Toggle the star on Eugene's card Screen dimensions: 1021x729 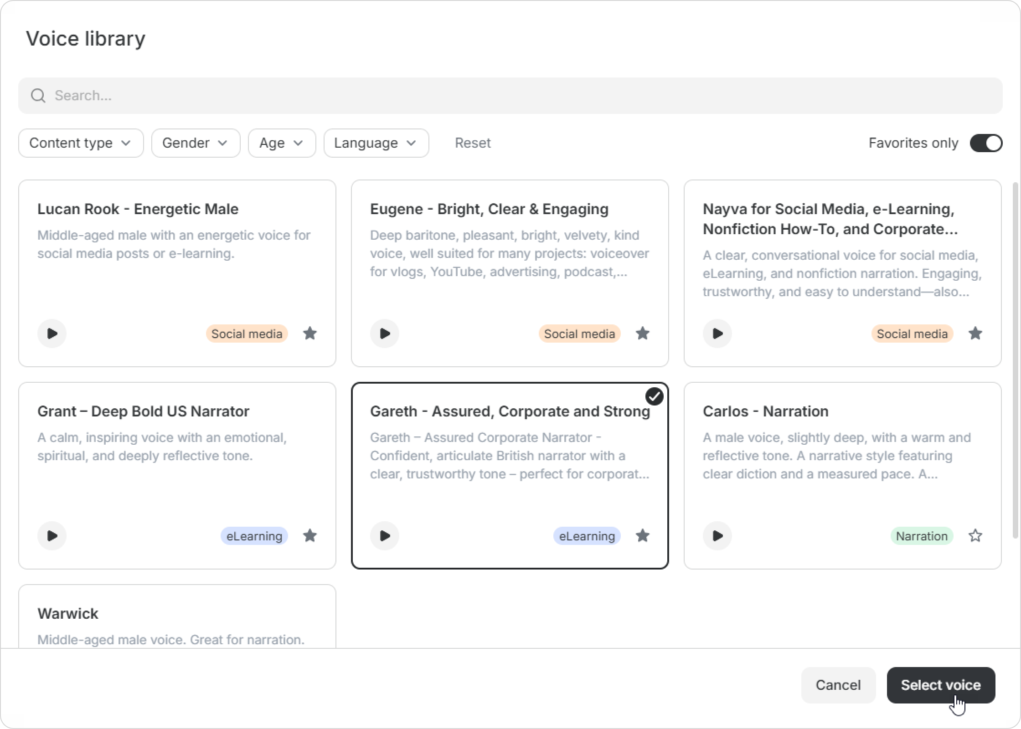pos(643,334)
